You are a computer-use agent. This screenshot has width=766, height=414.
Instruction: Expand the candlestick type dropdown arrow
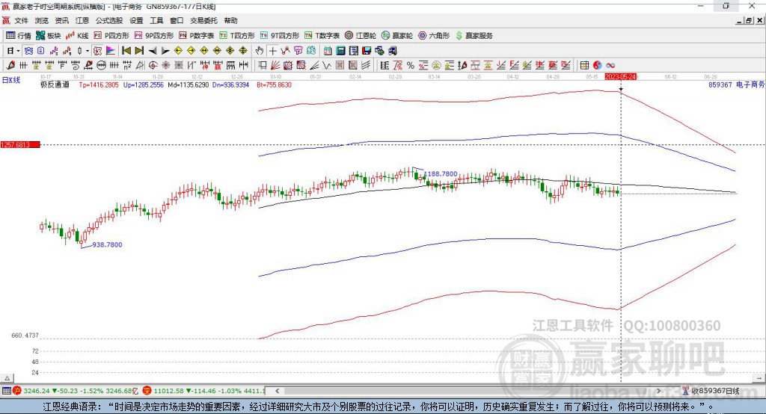point(88,51)
